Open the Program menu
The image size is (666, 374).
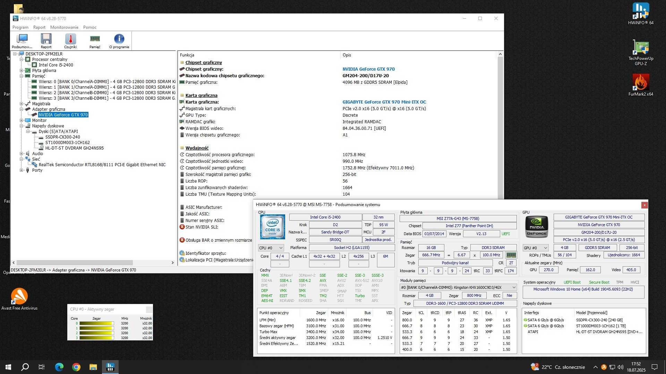[x=20, y=27]
